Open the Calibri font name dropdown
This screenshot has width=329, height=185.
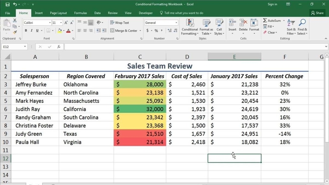pos(50,23)
